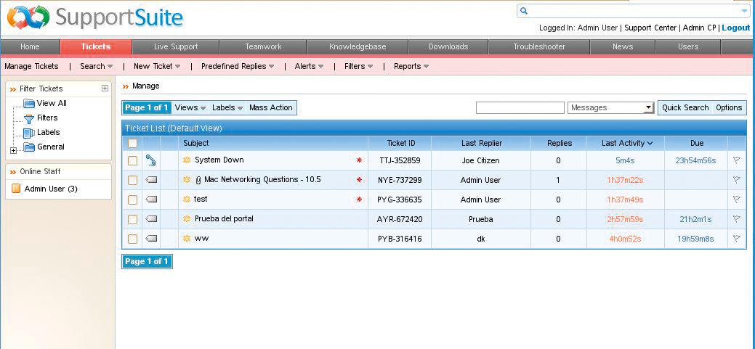755x349 pixels.
Task: Open the Mac Networking Questions - 10.5 ticket
Action: [x=262, y=180]
